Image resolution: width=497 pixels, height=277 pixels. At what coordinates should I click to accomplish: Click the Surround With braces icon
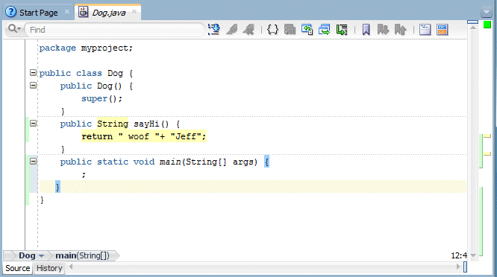[272, 30]
